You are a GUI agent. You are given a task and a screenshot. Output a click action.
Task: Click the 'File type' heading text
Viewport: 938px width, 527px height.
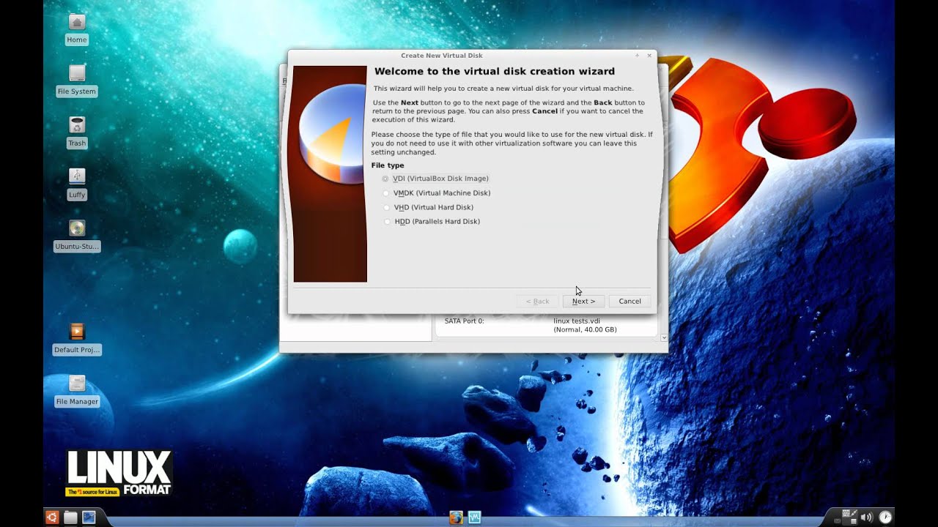point(388,165)
